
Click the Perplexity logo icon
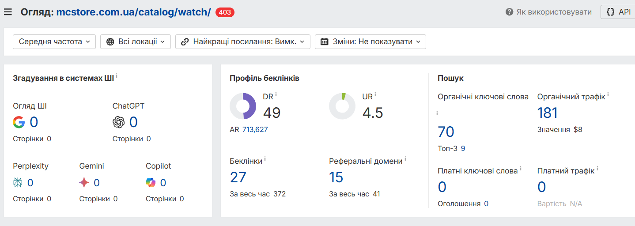click(18, 183)
